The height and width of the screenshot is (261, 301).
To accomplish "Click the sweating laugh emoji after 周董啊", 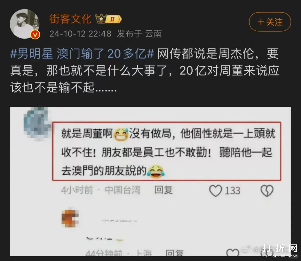I will tap(121, 134).
